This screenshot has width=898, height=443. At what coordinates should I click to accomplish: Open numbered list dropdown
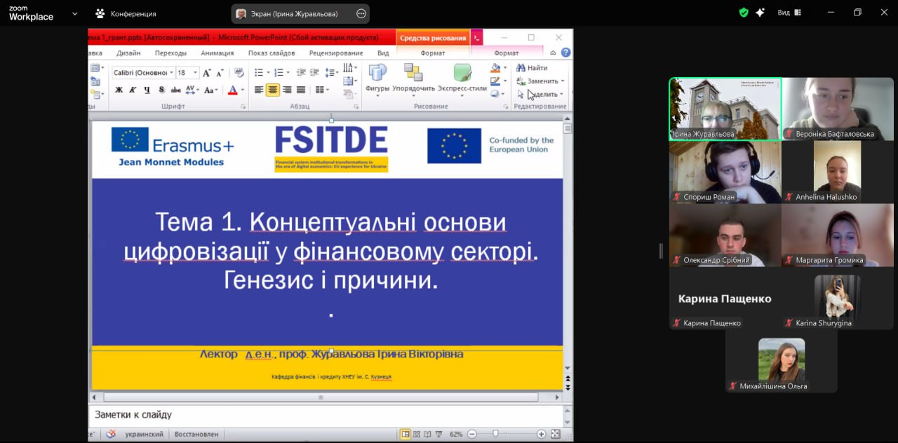pos(287,73)
